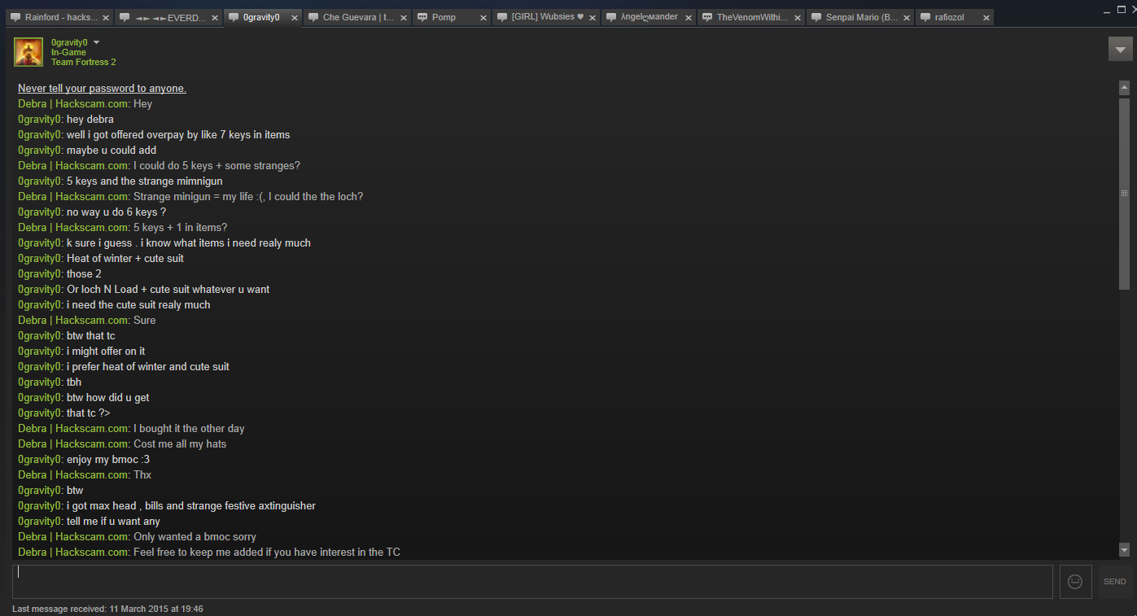
Task: Focus the message text input box
Action: [532, 582]
